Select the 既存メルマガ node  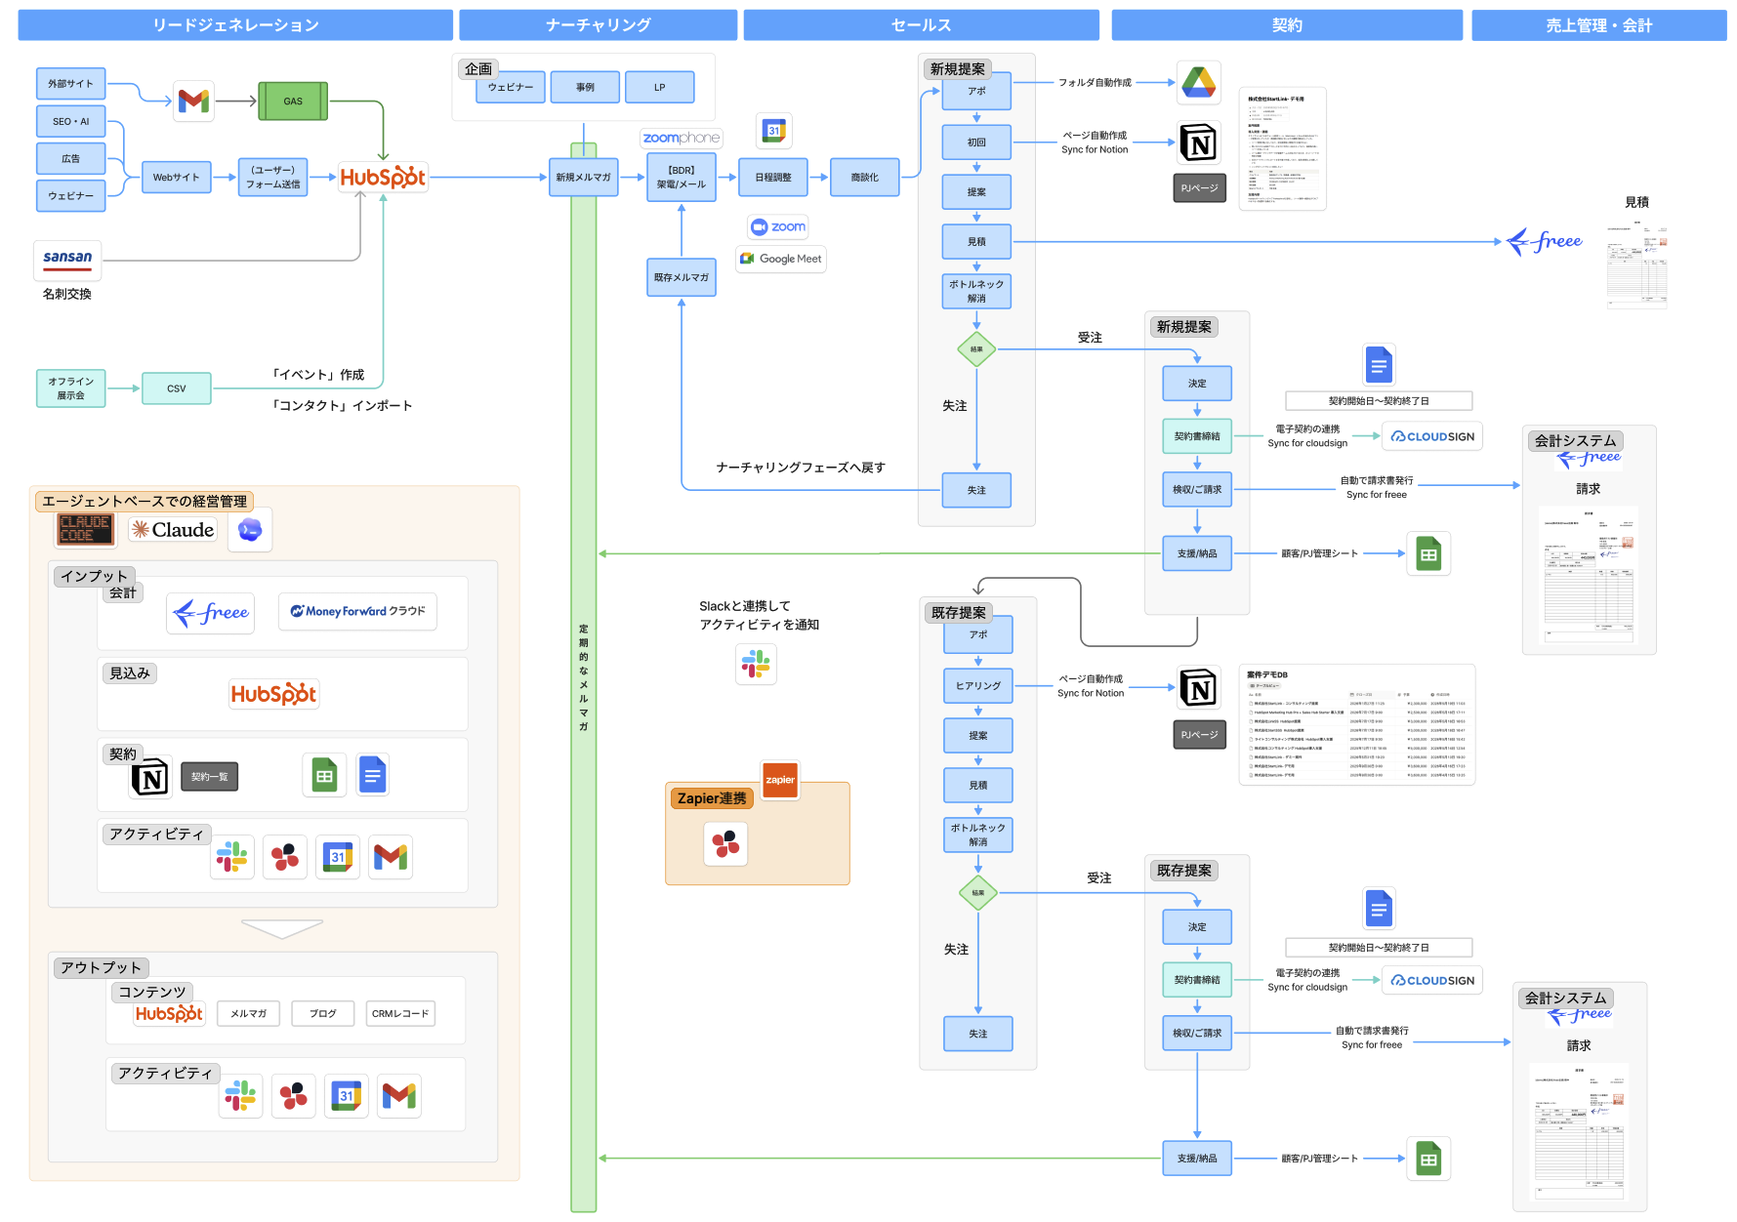pos(682,277)
